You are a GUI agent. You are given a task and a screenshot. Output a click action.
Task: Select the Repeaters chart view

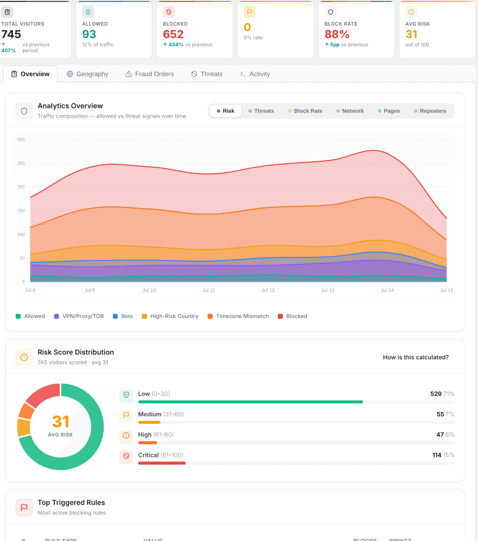430,111
